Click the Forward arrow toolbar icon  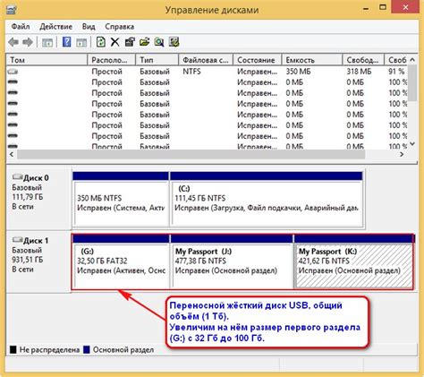click(x=28, y=42)
